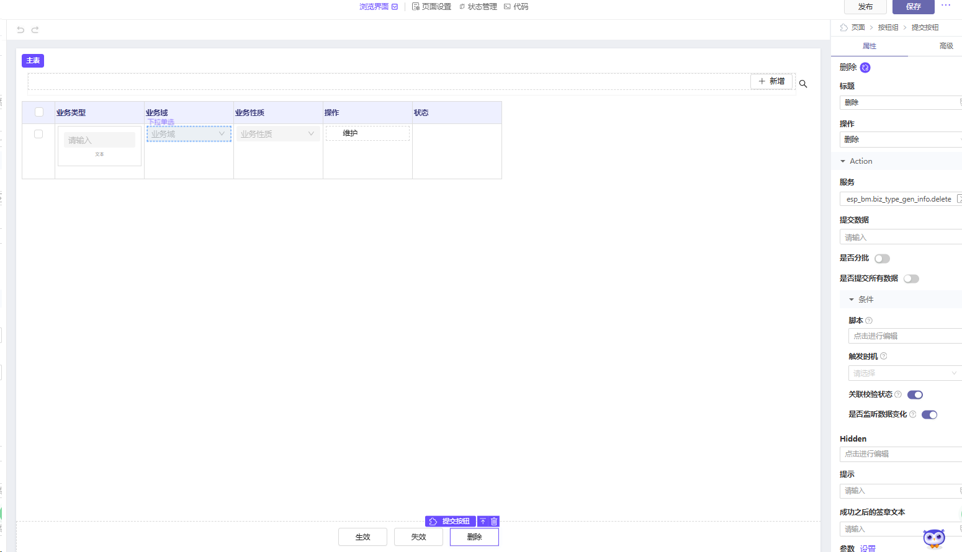The image size is (962, 552).
Task: Click the 脚本 edit input field
Action: coord(904,336)
